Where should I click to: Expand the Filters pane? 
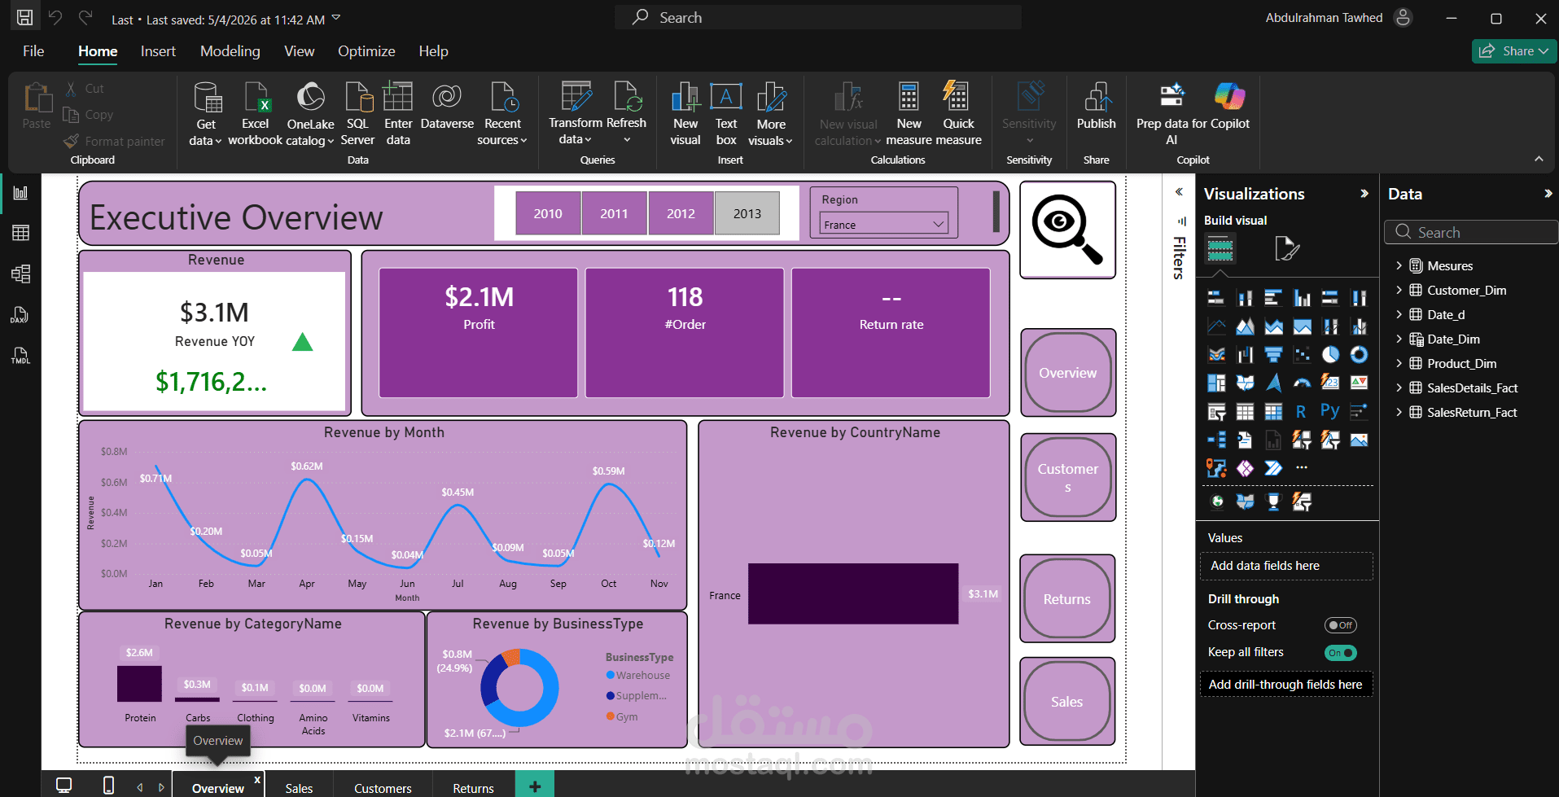pyautogui.click(x=1179, y=192)
